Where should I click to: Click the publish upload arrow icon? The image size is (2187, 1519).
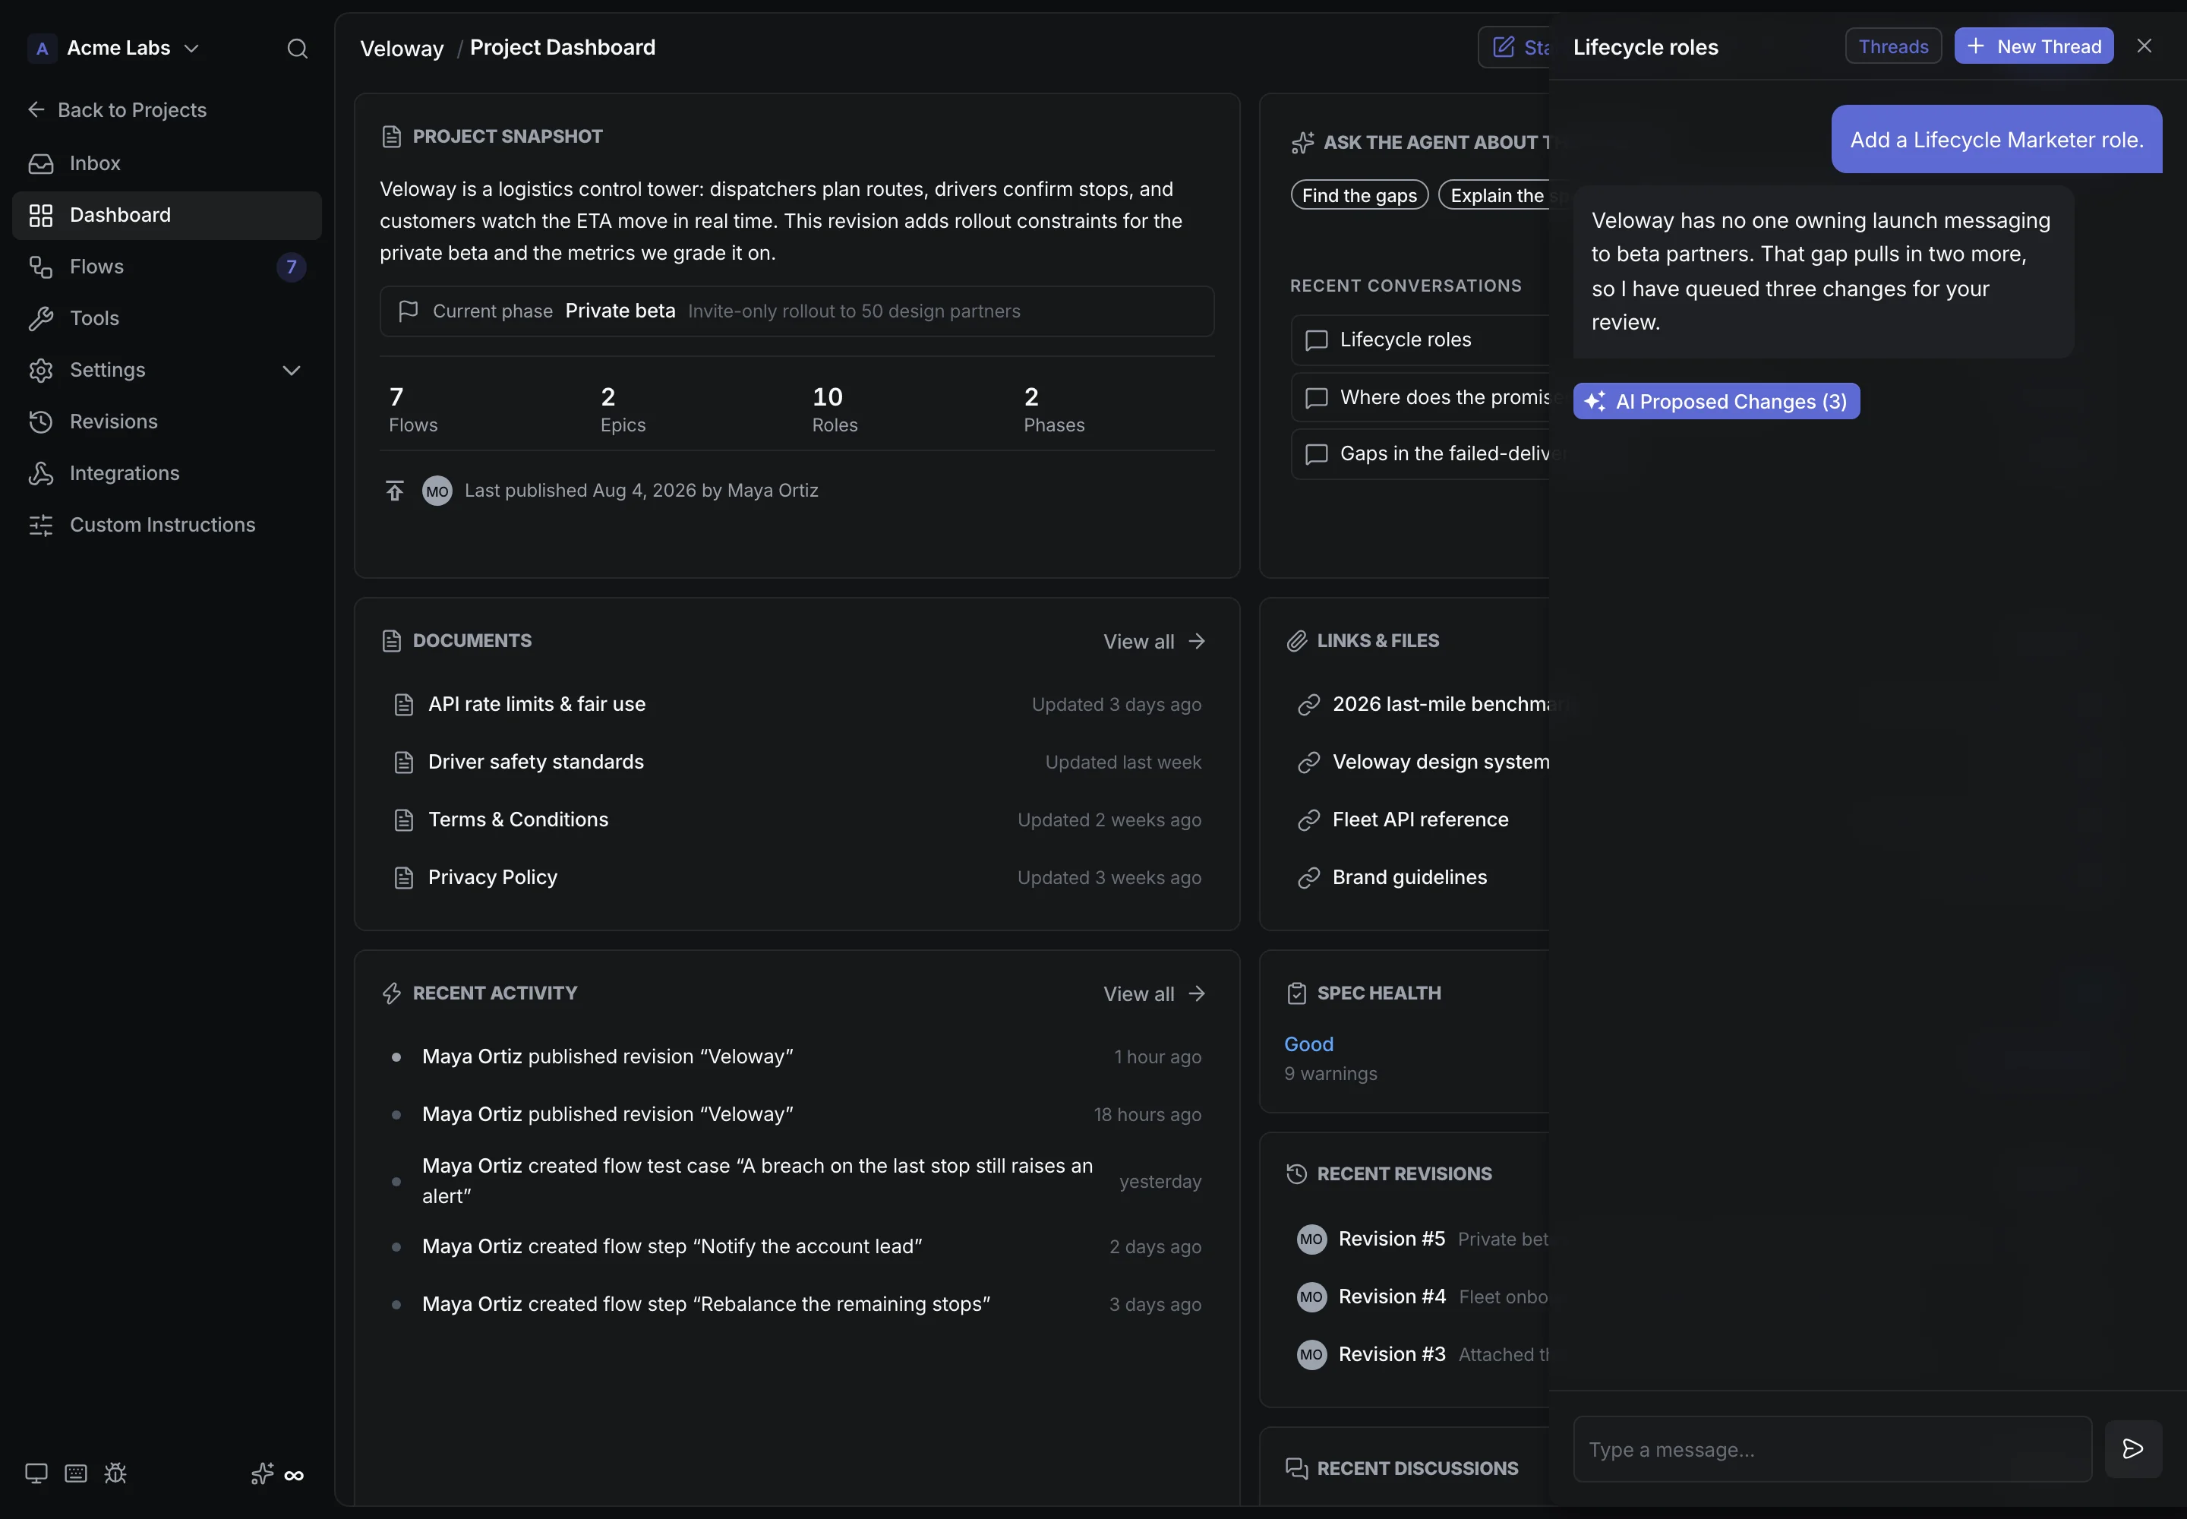coord(394,491)
